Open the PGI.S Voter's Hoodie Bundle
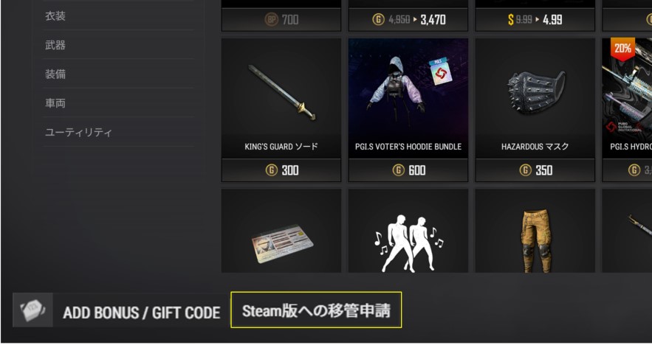Viewport: 652px width, 345px height. (408, 98)
